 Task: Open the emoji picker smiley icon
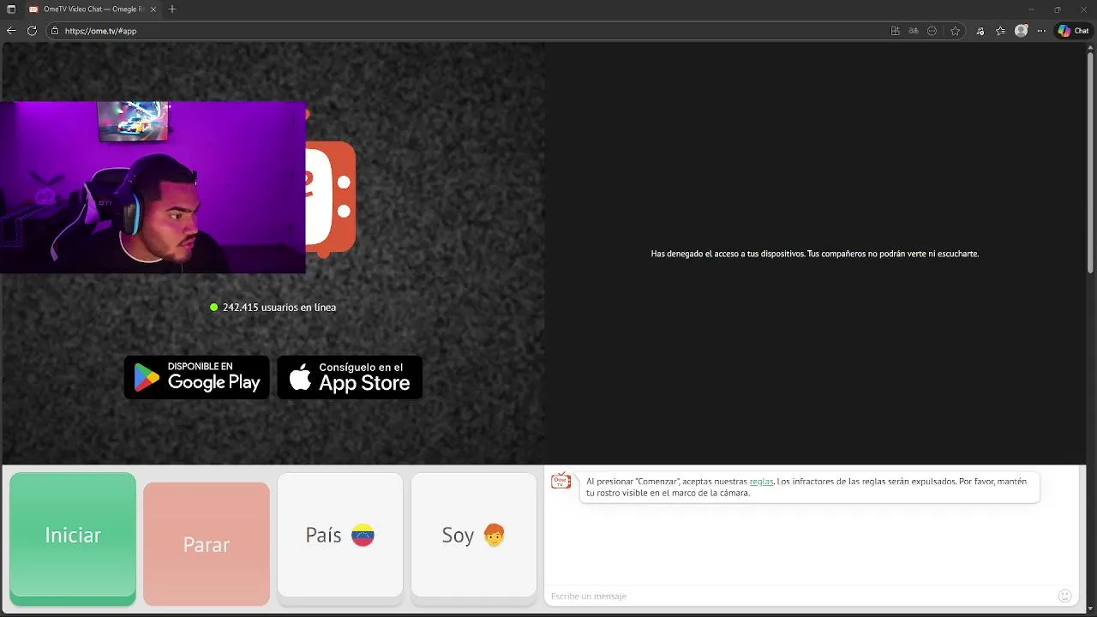point(1065,596)
